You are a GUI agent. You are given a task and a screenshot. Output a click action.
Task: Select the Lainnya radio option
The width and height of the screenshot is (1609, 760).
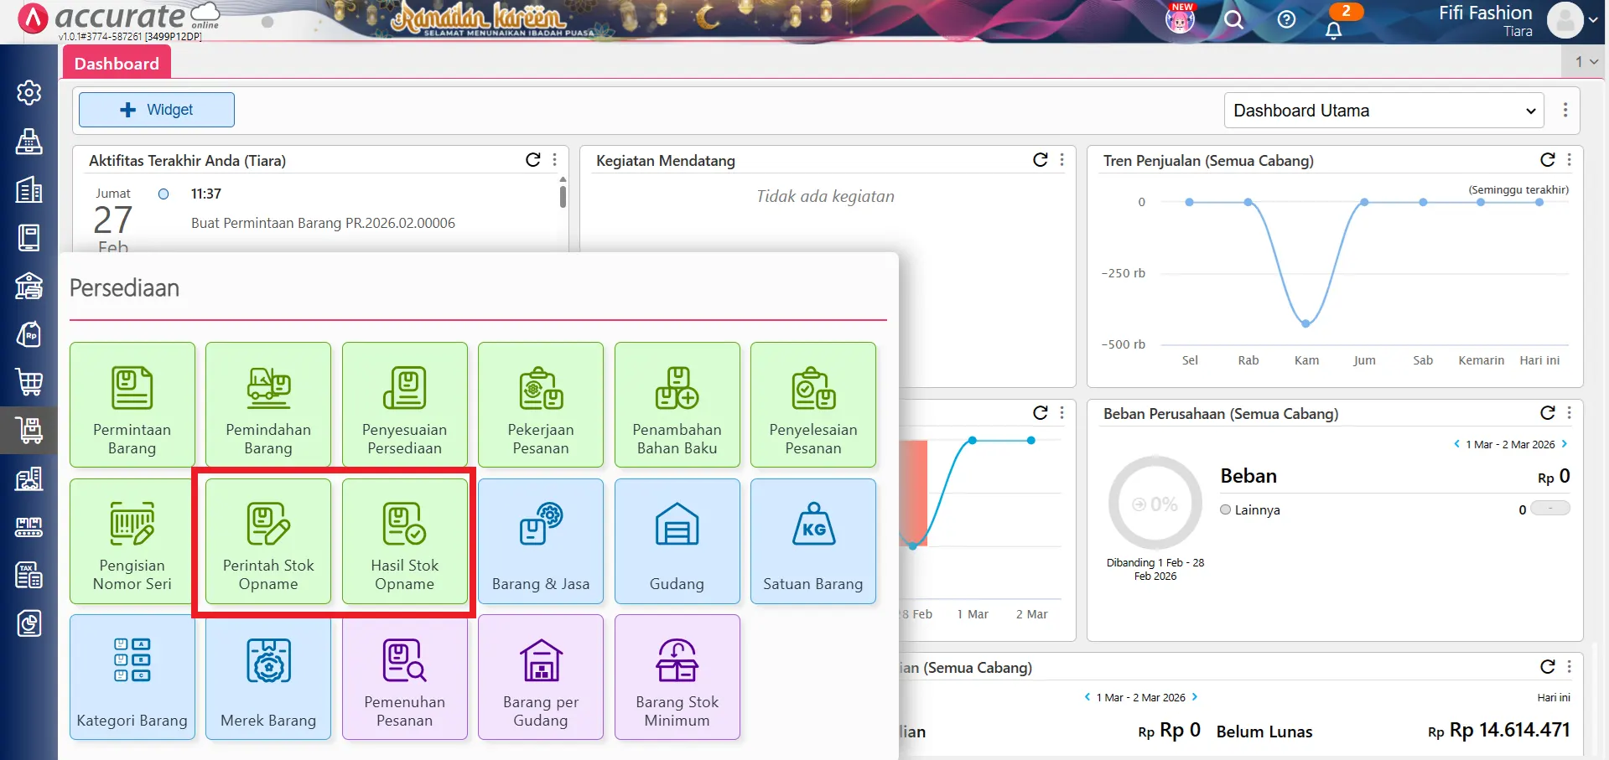click(1225, 509)
